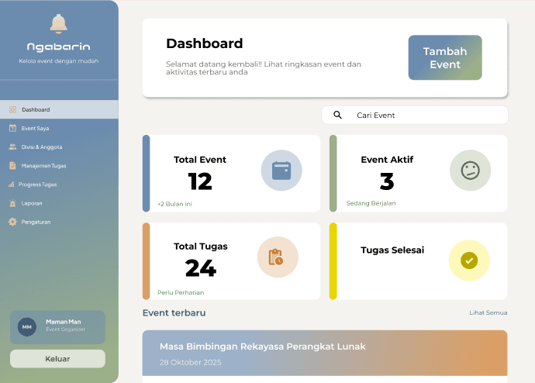Click the number 24 in Total Tugas

[x=201, y=268]
